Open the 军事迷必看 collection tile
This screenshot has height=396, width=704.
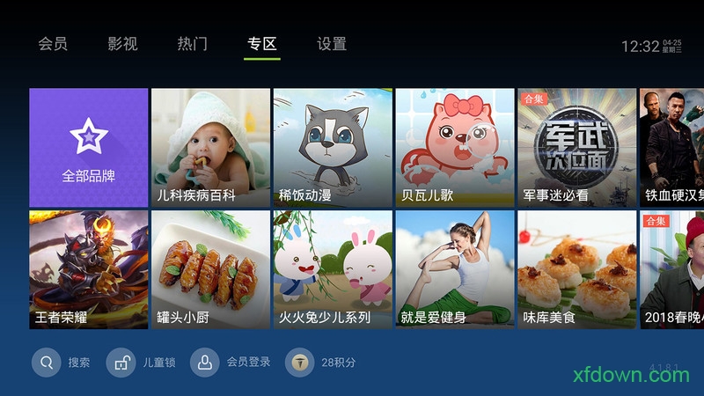pos(577,148)
